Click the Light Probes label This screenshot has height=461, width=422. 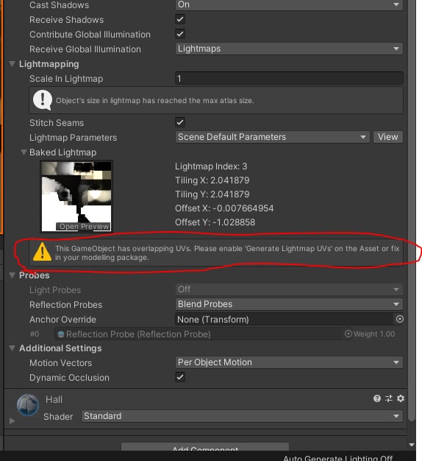[55, 290]
